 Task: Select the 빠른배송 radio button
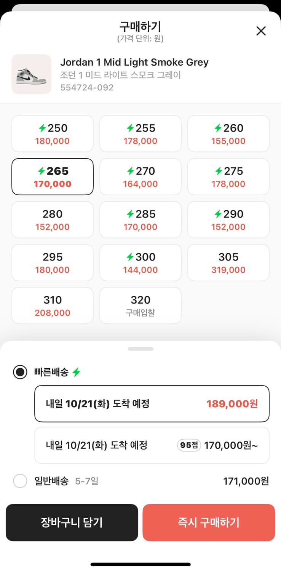pyautogui.click(x=20, y=372)
